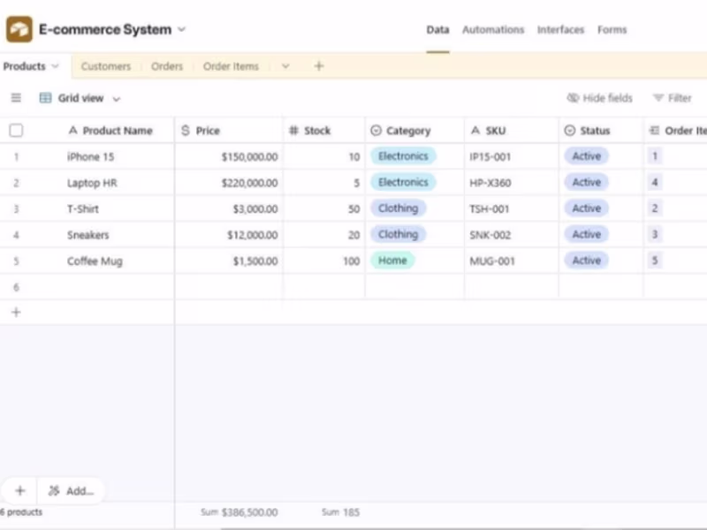Switch to the Customers table tab
This screenshot has width=707, height=530.
tap(106, 66)
